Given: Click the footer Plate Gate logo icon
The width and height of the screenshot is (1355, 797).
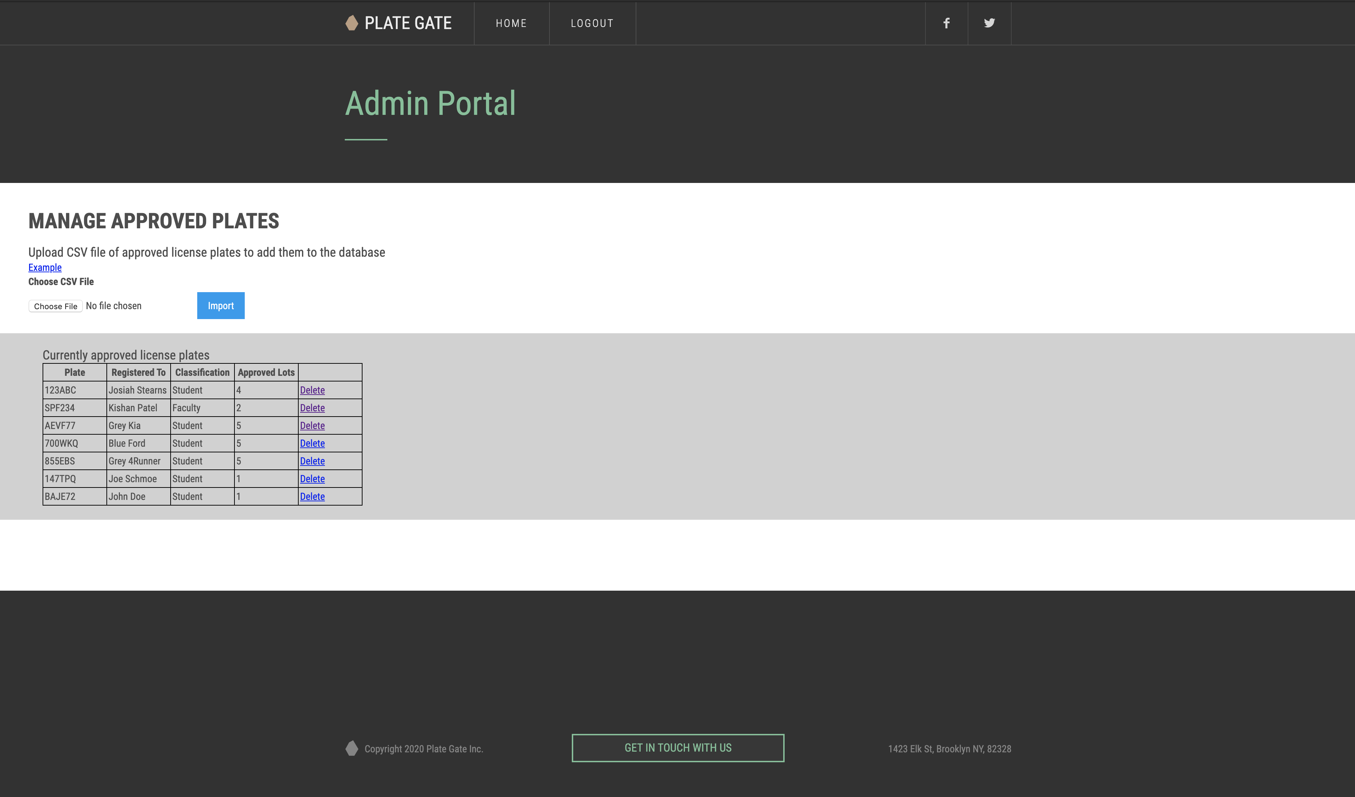Looking at the screenshot, I should tap(352, 748).
